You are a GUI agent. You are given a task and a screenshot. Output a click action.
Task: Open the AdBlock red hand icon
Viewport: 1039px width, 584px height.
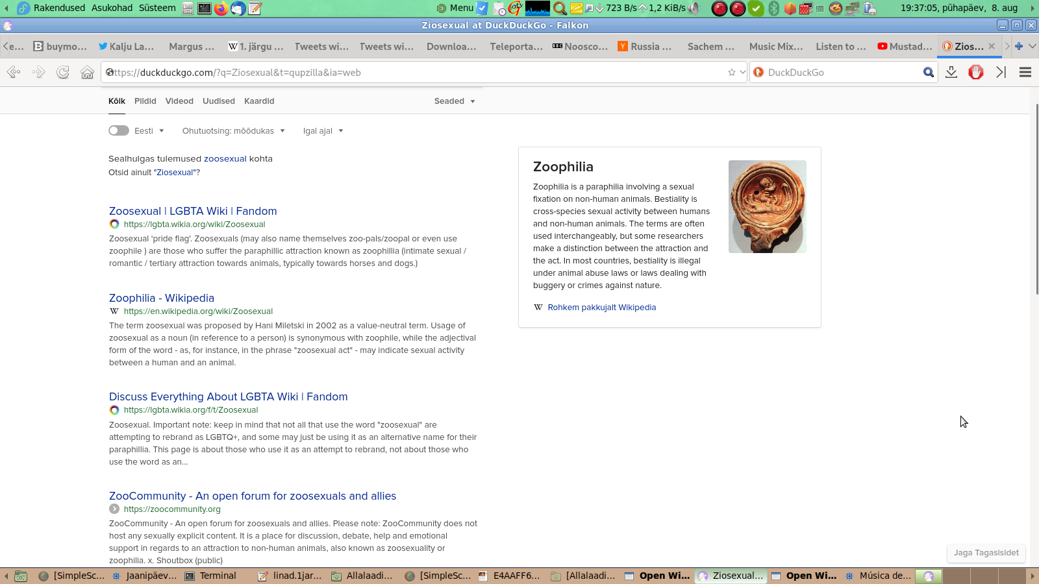(x=976, y=72)
